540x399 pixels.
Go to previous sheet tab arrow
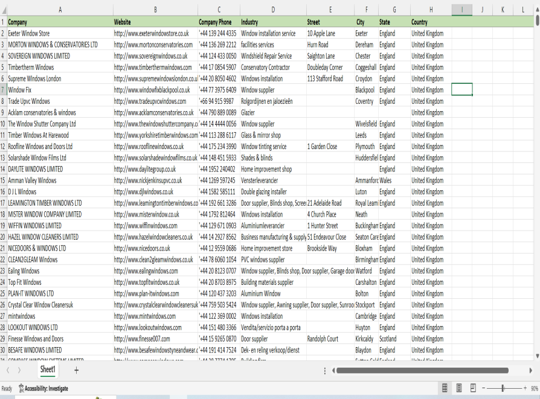tap(8, 370)
